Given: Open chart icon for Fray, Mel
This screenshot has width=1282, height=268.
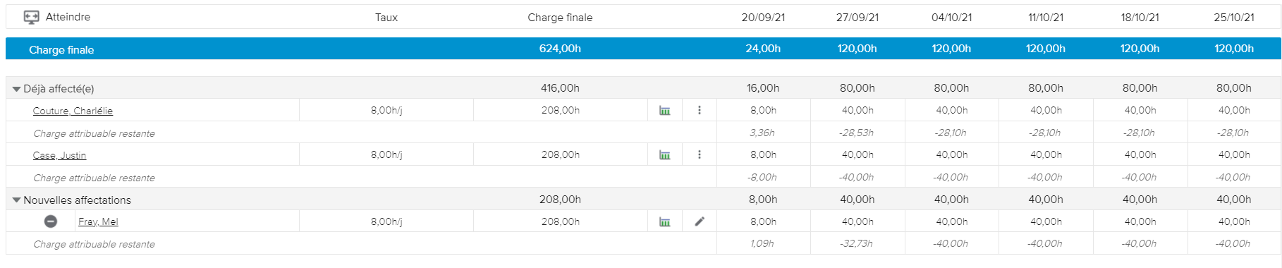Looking at the screenshot, I should click(664, 222).
